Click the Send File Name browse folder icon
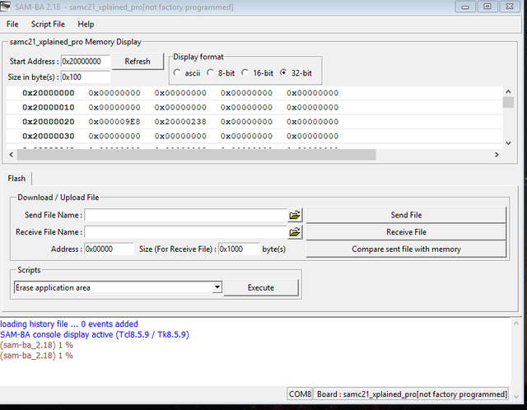 tap(295, 215)
